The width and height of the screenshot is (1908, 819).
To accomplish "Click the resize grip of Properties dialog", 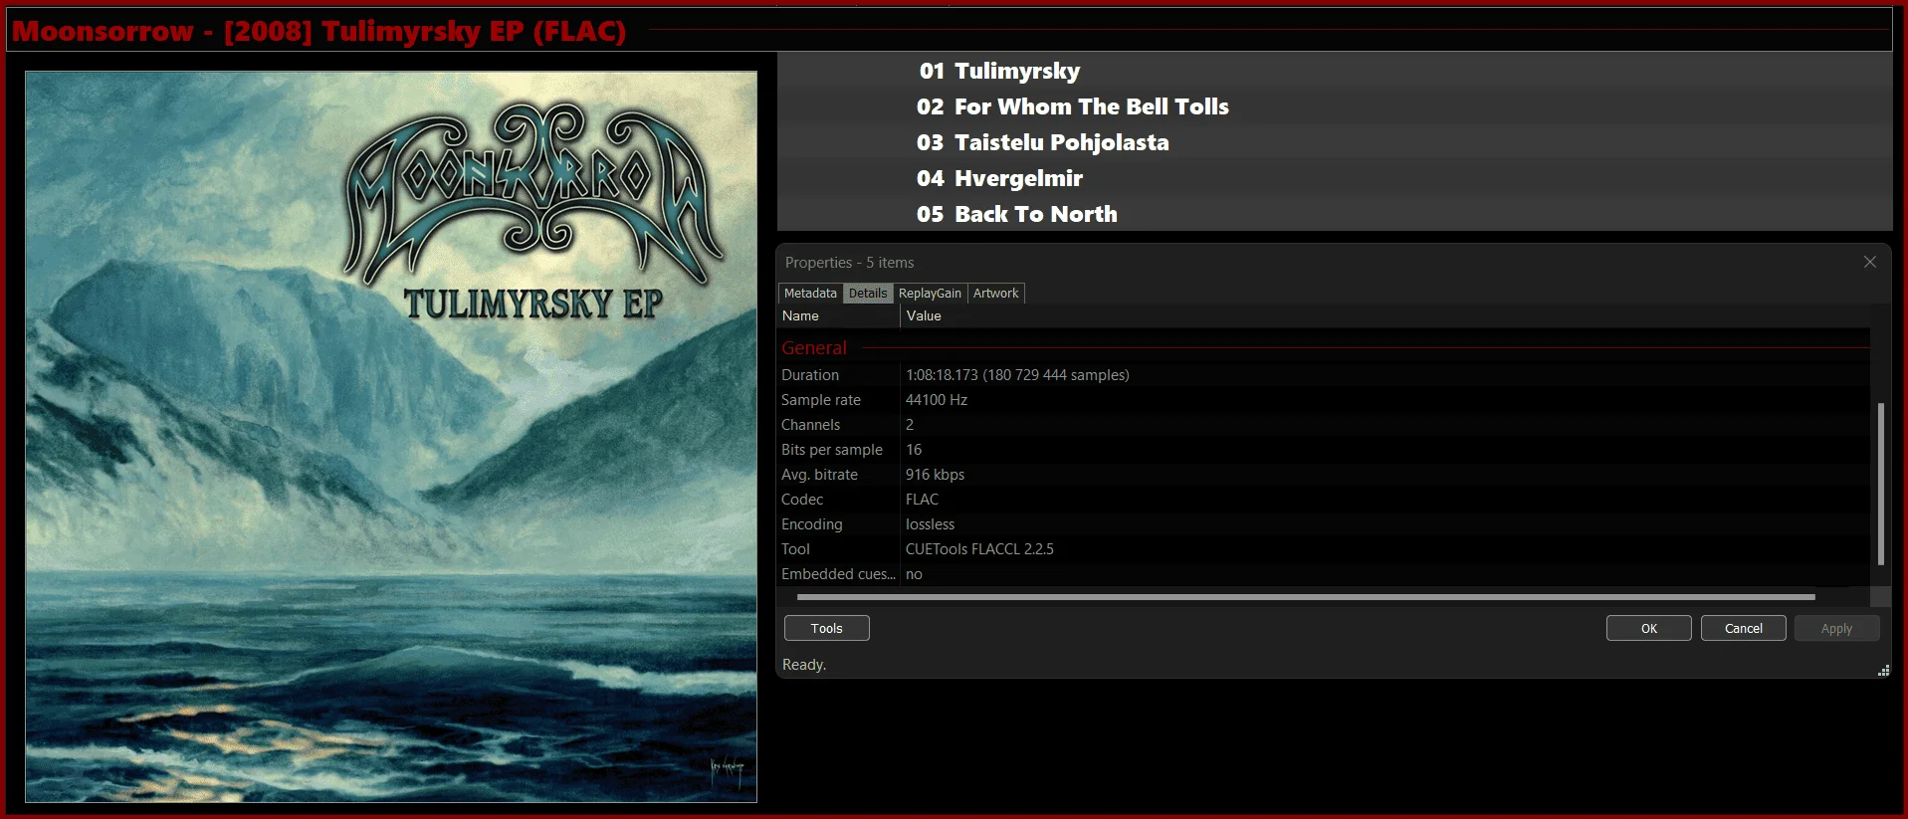I will click(1883, 671).
